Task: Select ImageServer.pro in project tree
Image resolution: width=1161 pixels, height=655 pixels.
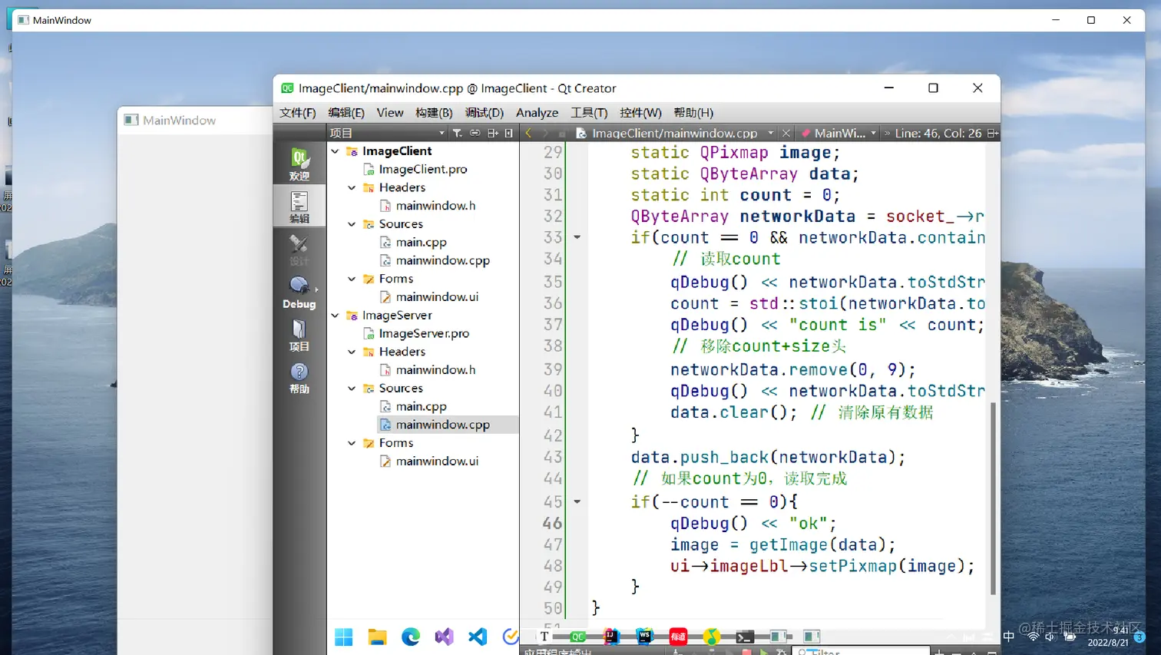Action: (x=423, y=333)
